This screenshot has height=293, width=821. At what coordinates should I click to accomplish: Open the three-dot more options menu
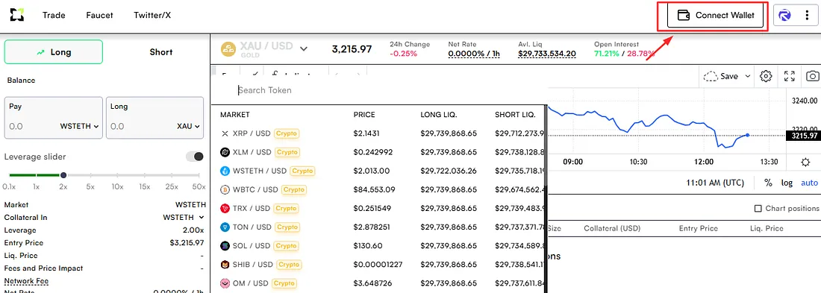[807, 15]
